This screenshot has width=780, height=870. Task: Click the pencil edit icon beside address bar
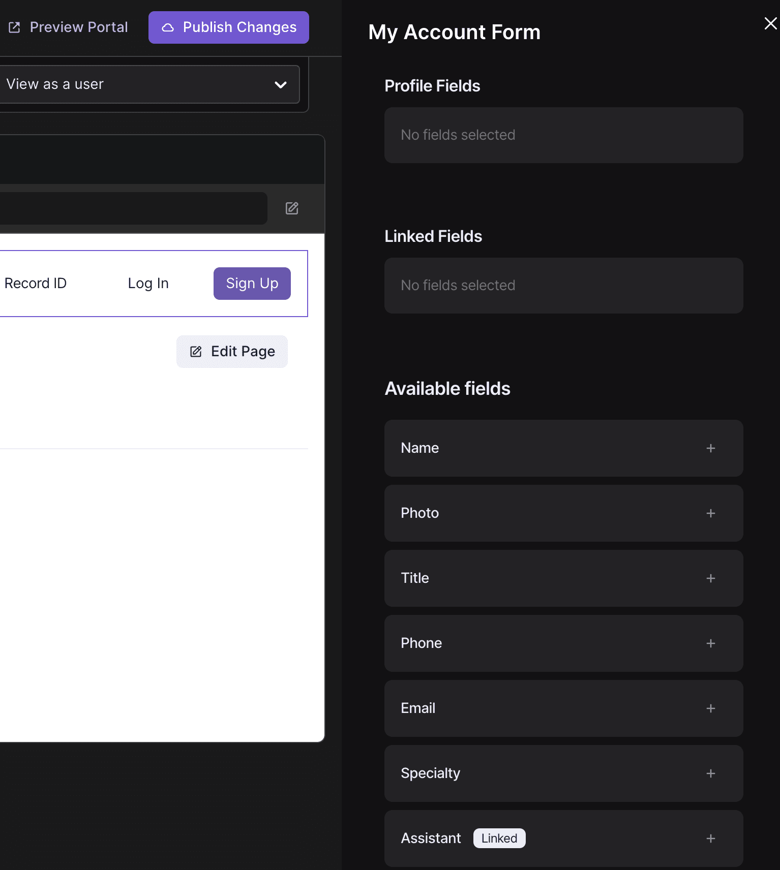coord(292,208)
